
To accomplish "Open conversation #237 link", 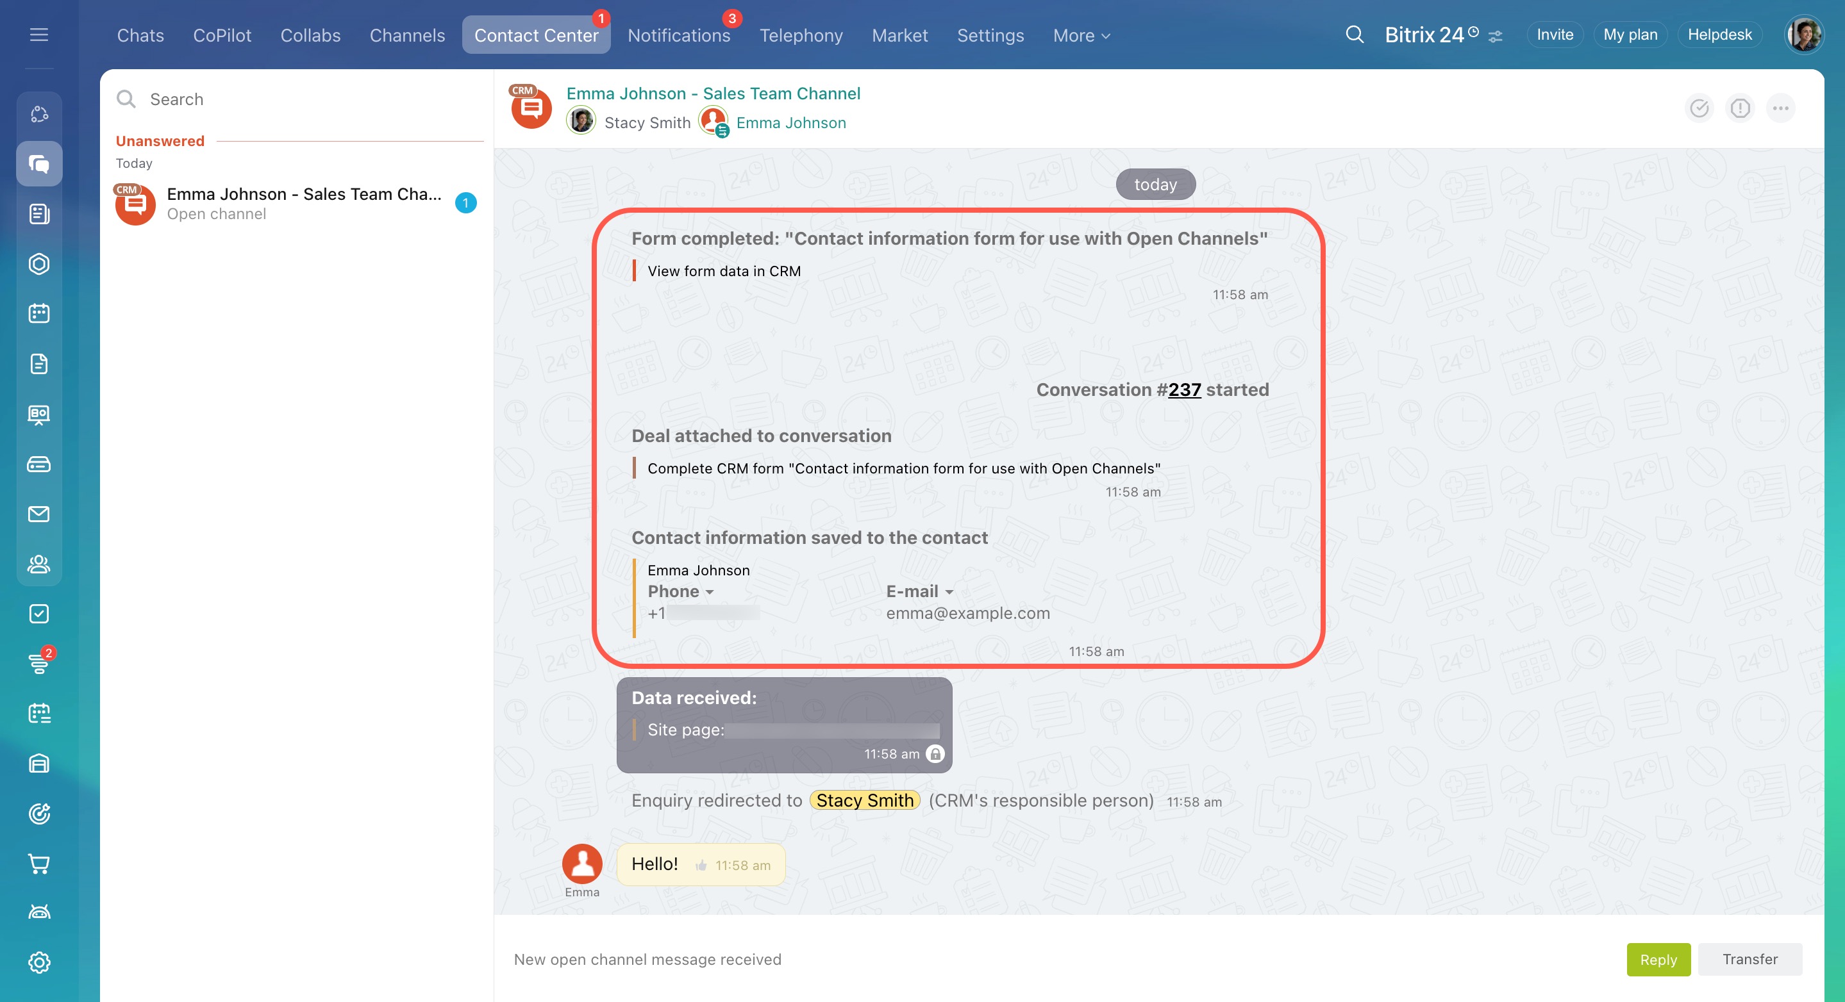I will point(1184,390).
